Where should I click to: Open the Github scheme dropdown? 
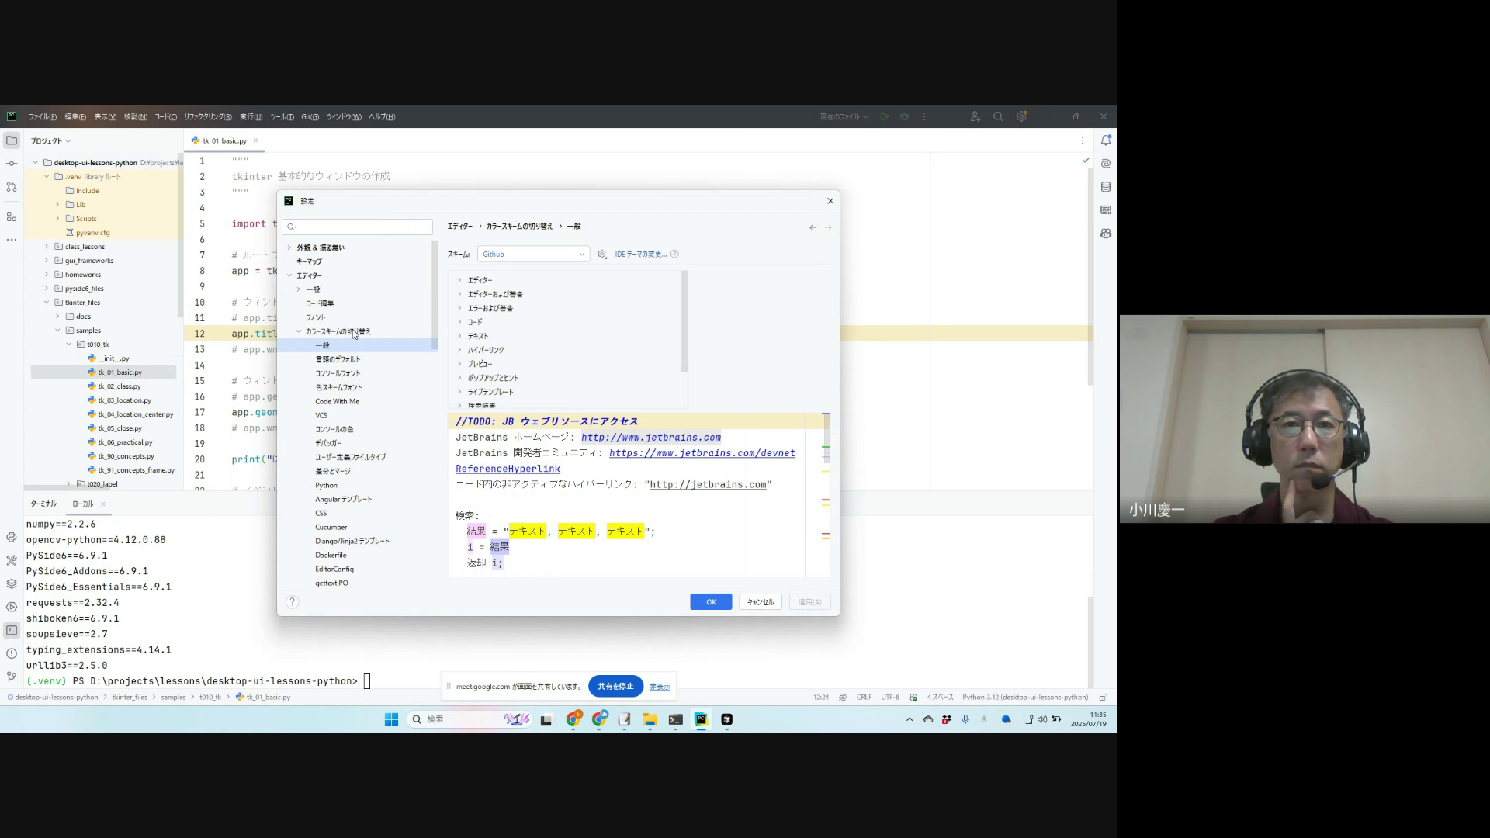tap(533, 254)
